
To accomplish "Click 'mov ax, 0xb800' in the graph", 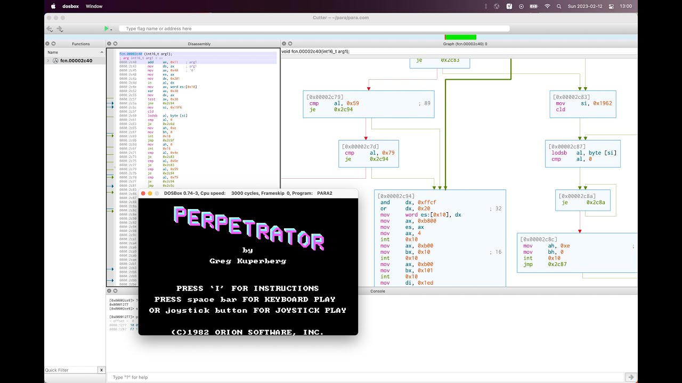I will tap(408, 221).
